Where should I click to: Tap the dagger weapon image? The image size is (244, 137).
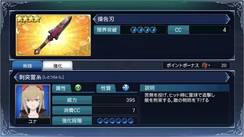pos(53,35)
